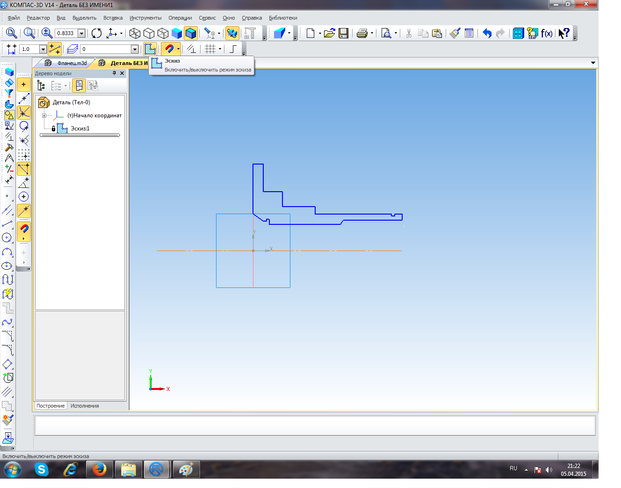Activate the What's This help cursor
621x488 pixels.
click(564, 33)
